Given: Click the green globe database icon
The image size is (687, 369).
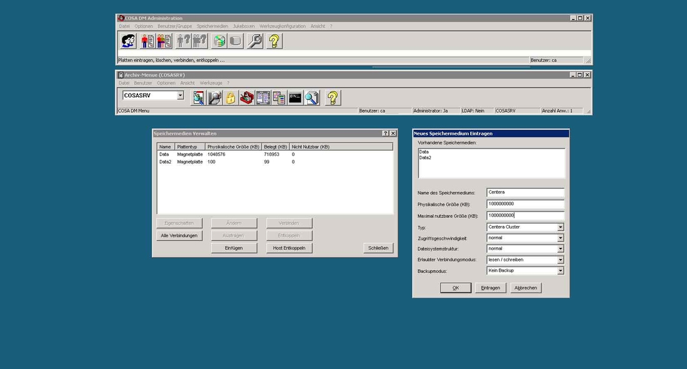Looking at the screenshot, I should pyautogui.click(x=220, y=41).
